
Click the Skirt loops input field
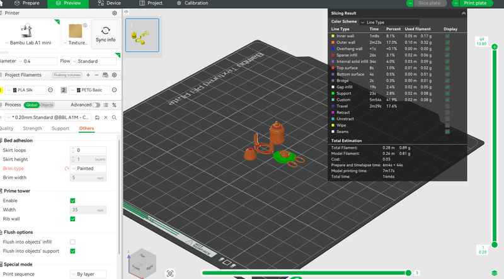coord(88,150)
